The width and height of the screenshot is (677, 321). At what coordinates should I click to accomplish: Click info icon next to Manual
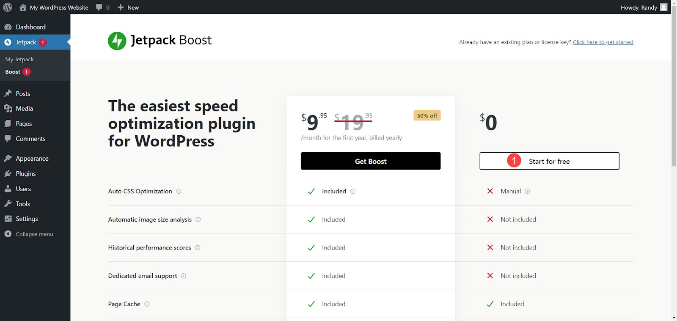(x=527, y=191)
